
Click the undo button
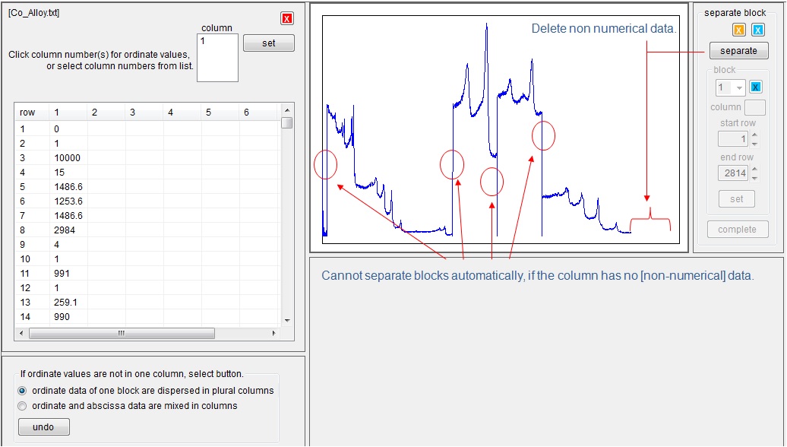[43, 427]
